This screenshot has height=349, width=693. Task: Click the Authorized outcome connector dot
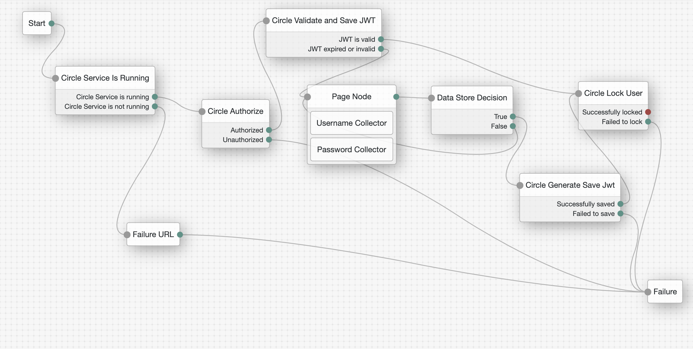(x=269, y=130)
